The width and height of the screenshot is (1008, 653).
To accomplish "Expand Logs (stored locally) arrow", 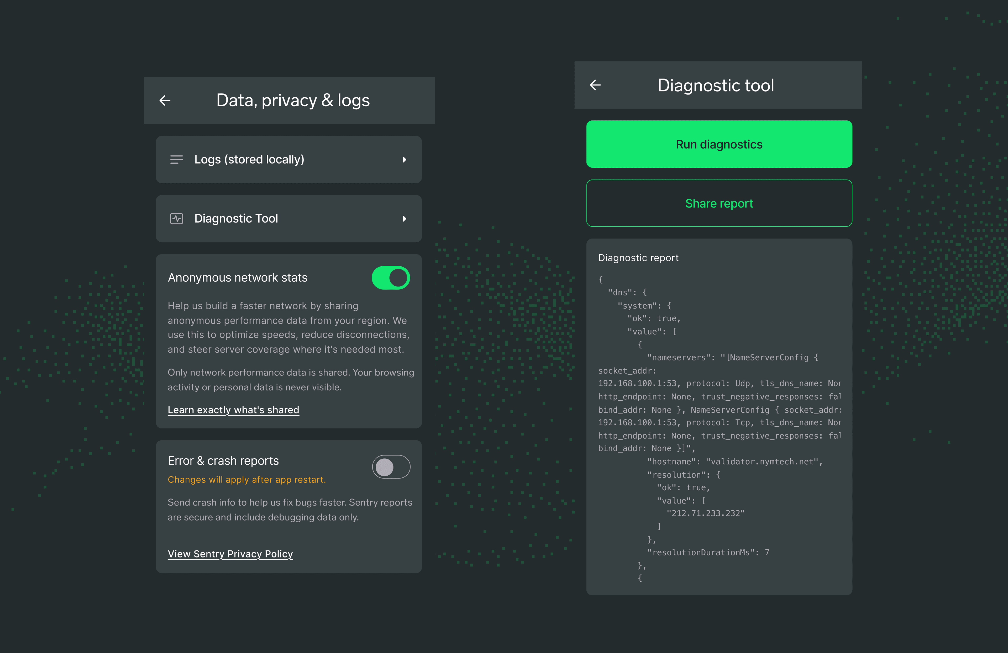I will (x=404, y=160).
